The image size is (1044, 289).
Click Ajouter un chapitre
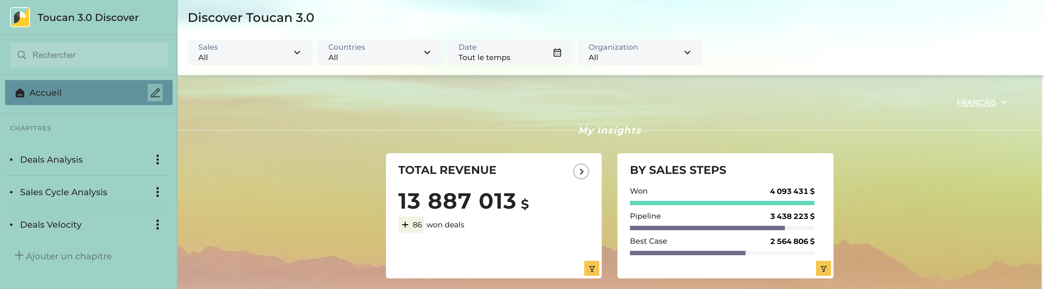pyautogui.click(x=63, y=256)
